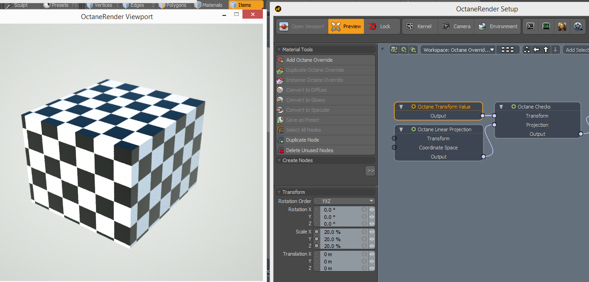Open the command console icon

click(x=530, y=26)
